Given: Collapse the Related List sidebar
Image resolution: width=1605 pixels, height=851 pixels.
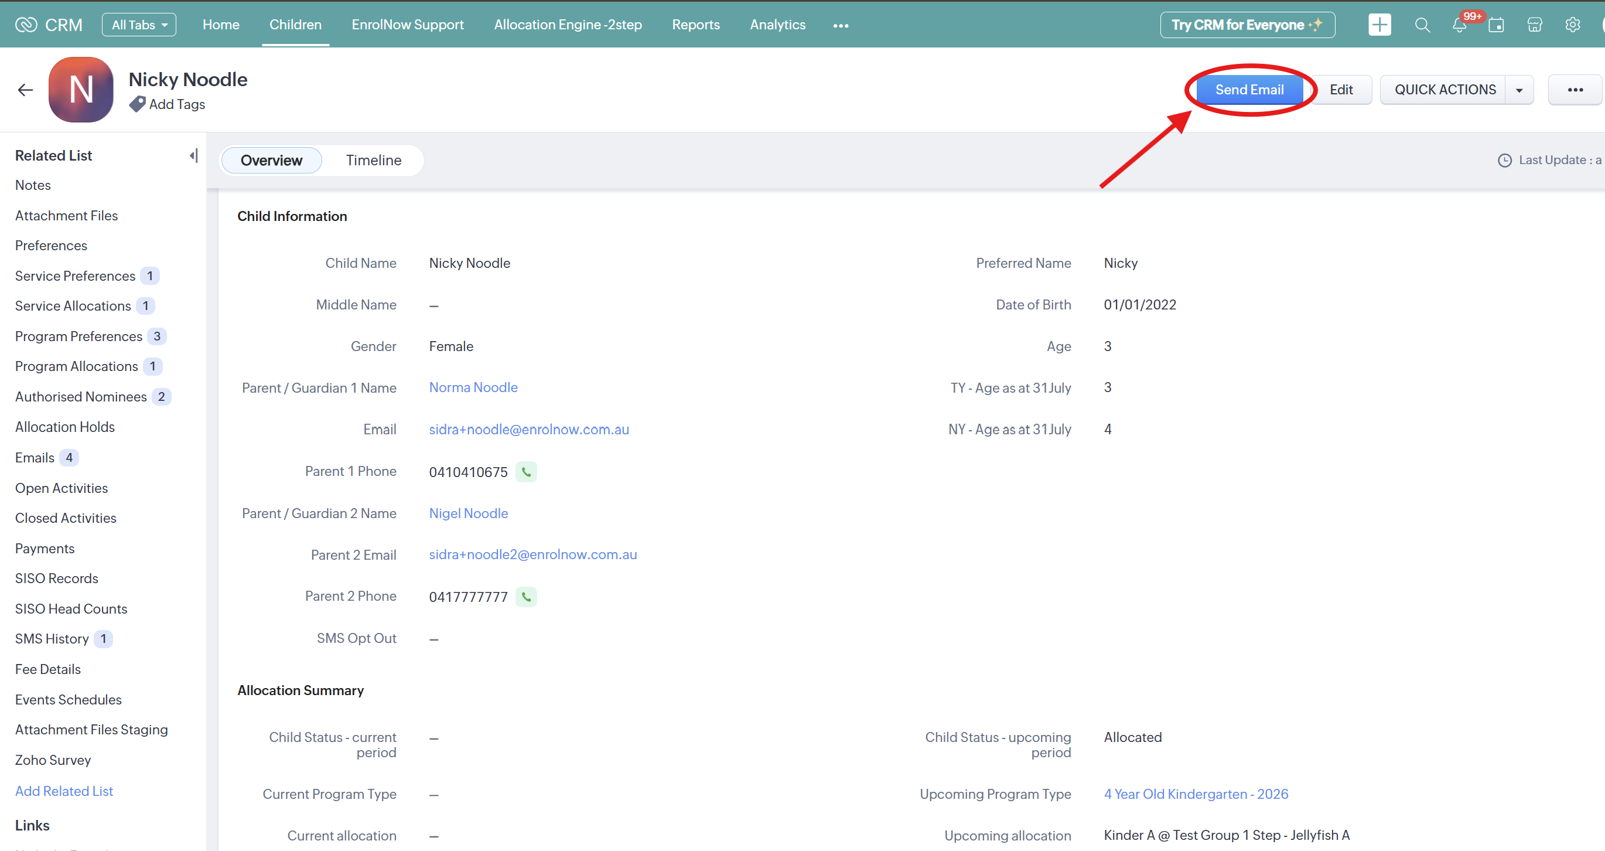Looking at the screenshot, I should (194, 155).
